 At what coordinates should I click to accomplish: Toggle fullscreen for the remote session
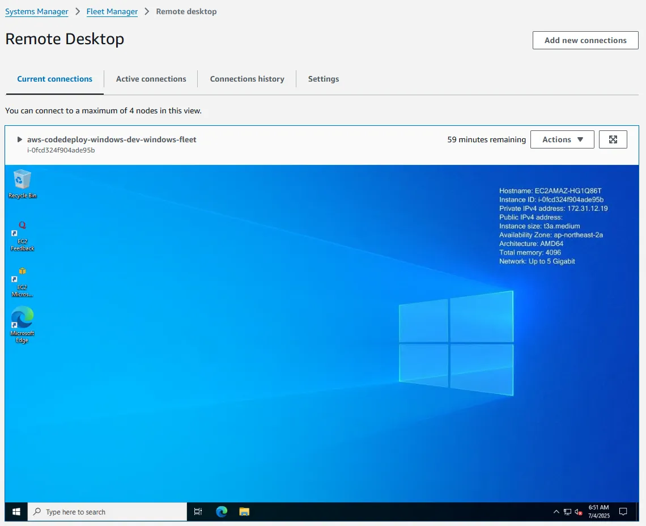click(613, 139)
